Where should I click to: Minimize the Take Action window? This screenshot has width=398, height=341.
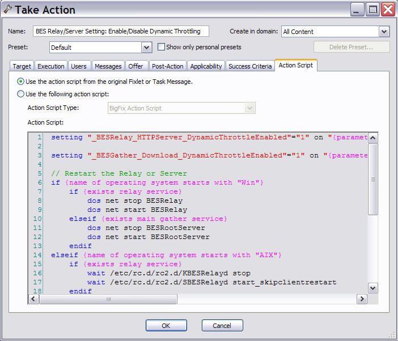click(357, 10)
